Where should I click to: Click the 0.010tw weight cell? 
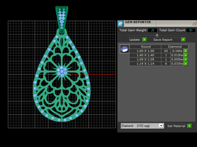click(x=177, y=55)
